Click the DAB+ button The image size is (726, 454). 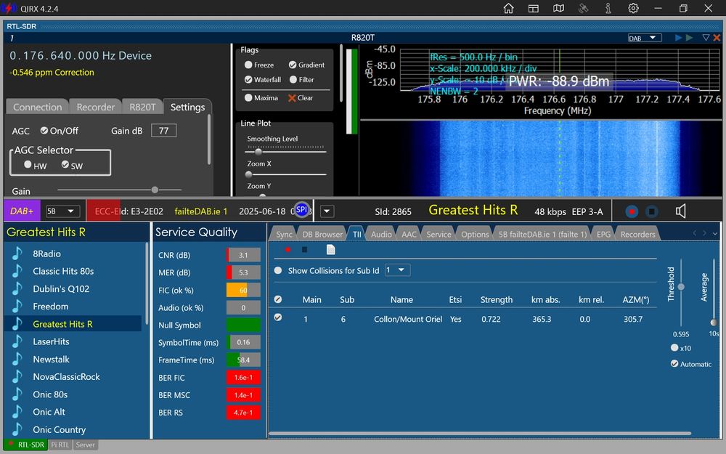pos(22,211)
